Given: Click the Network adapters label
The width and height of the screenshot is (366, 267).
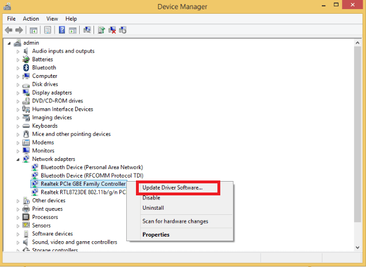Looking at the screenshot, I should point(54,159).
